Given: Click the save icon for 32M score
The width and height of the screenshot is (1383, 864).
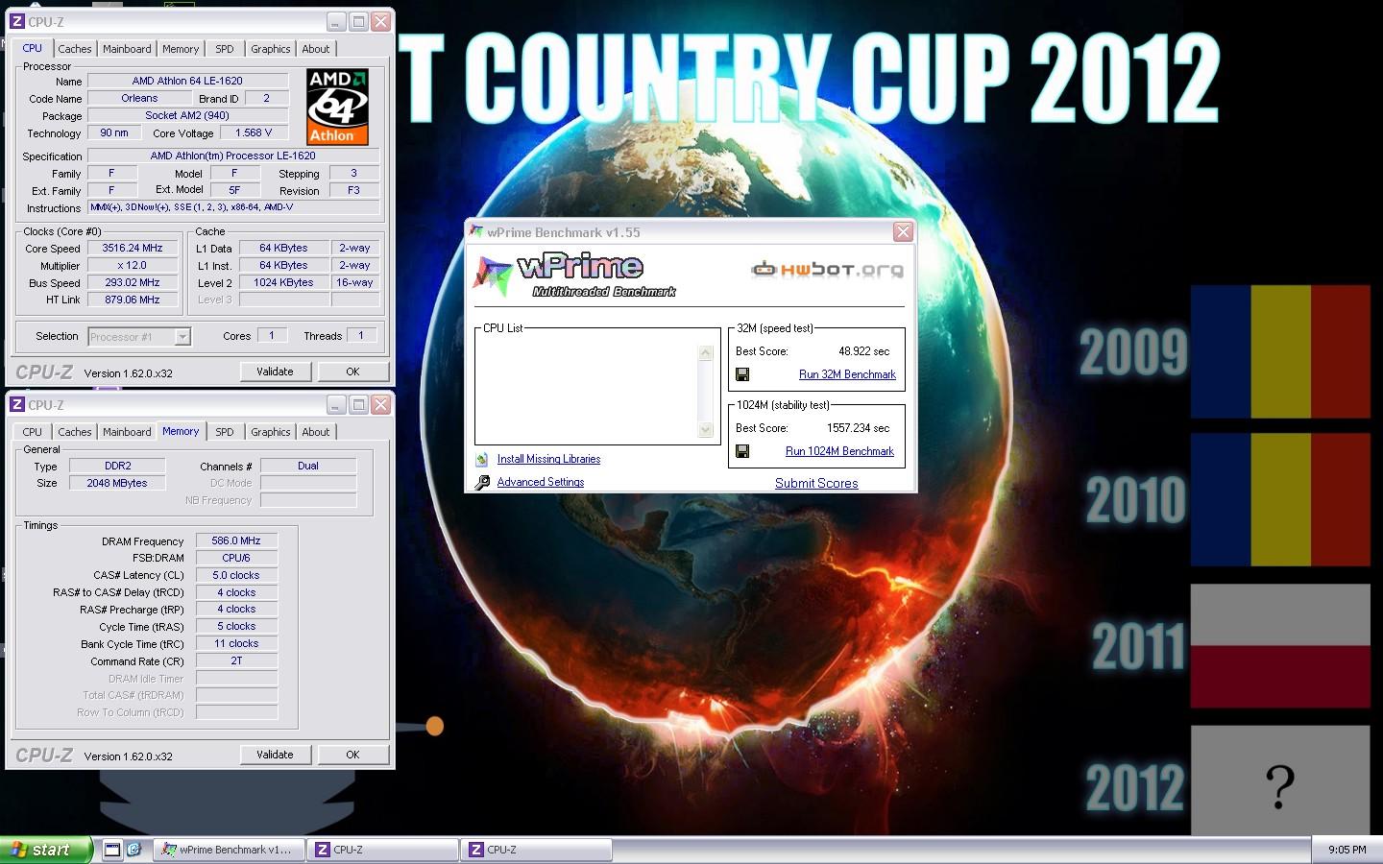Looking at the screenshot, I should point(742,374).
